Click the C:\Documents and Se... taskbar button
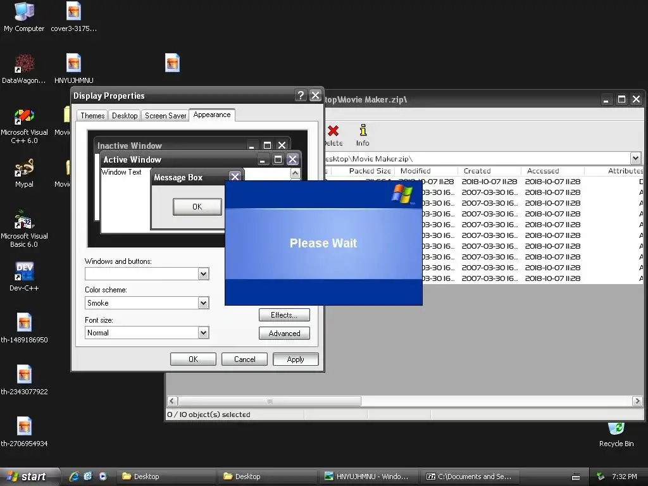648x486 pixels. 470,477
